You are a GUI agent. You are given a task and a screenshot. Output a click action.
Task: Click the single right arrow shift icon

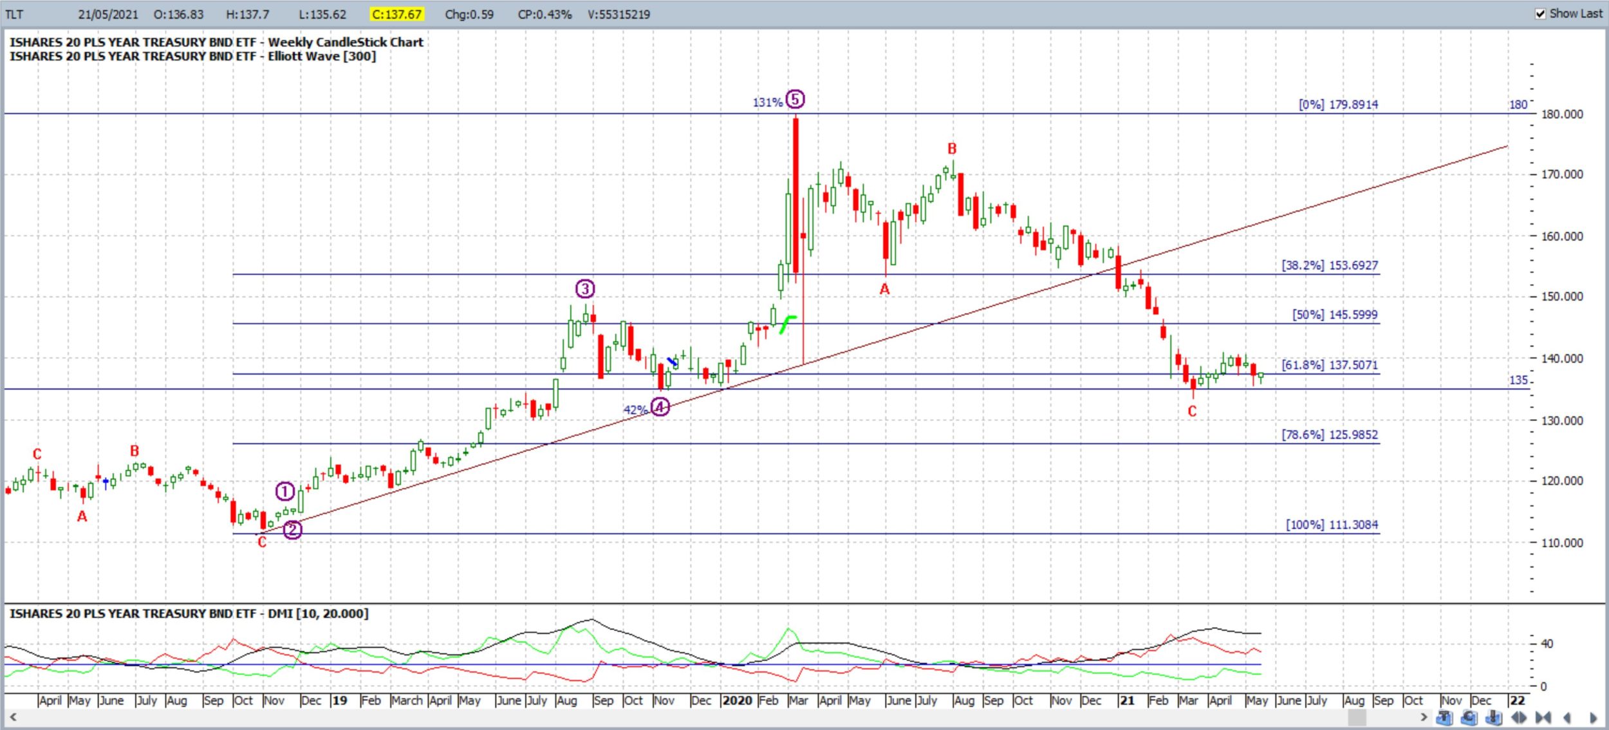pyautogui.click(x=1594, y=717)
